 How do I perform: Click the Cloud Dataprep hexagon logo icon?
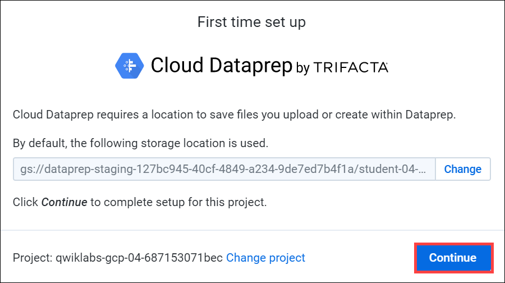tap(130, 66)
